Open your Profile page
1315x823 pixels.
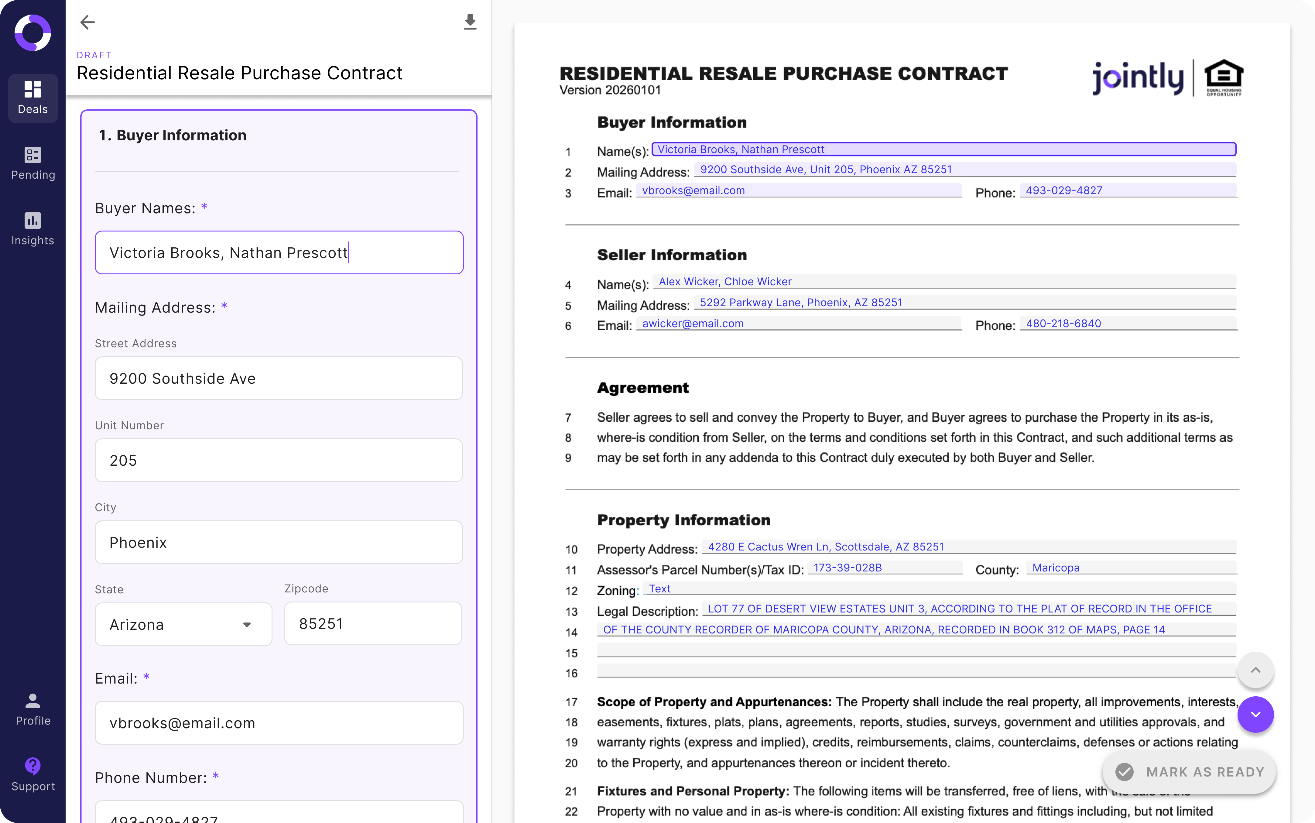[33, 709]
